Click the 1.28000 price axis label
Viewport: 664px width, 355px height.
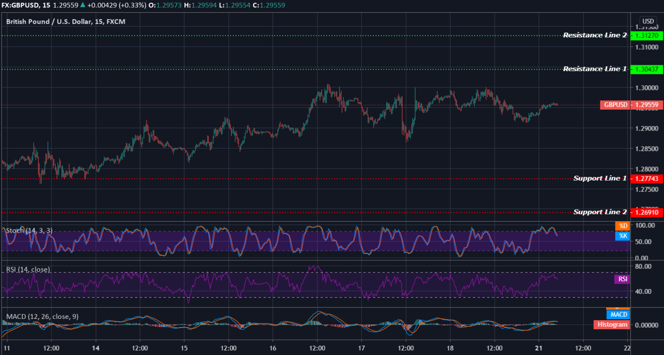point(647,169)
